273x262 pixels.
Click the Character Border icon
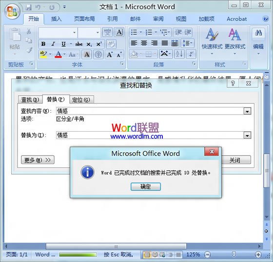pos(119,32)
